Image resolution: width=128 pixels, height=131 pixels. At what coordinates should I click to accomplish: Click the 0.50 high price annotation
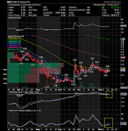point(81,63)
